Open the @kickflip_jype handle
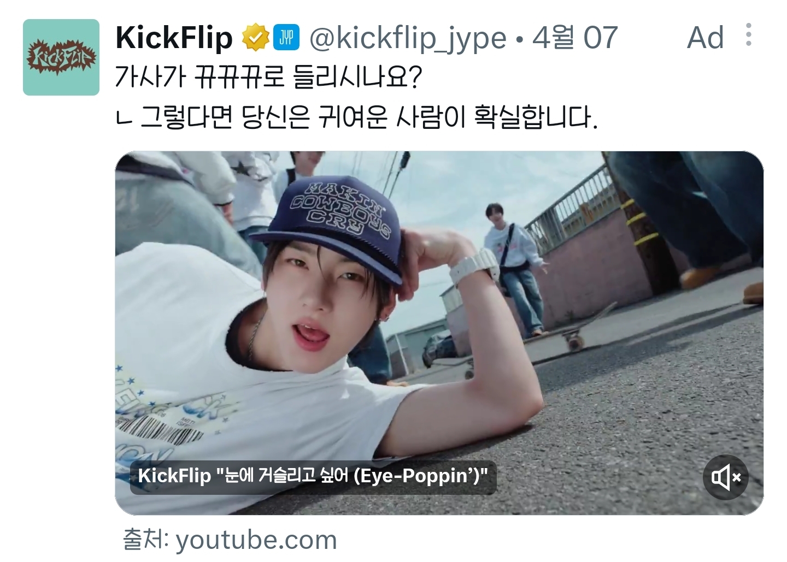 tap(408, 38)
